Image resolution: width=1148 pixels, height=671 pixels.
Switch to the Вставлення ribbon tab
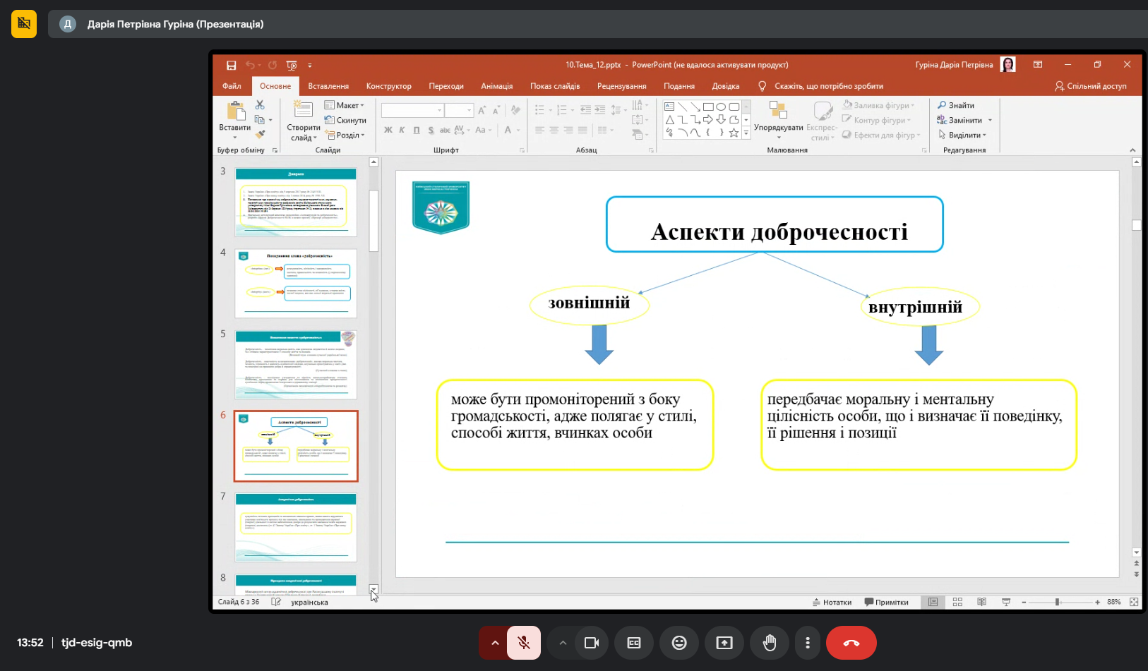328,86
